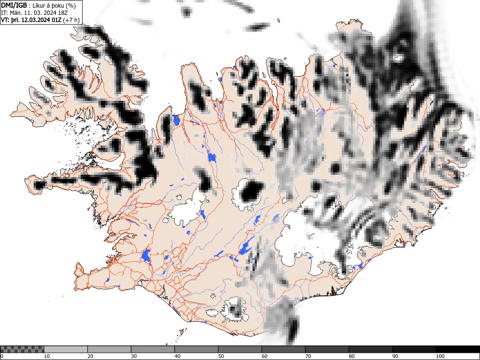Select the black legend swatch above 100
Image resolution: width=480 pixels, height=360 pixels.
457,349
